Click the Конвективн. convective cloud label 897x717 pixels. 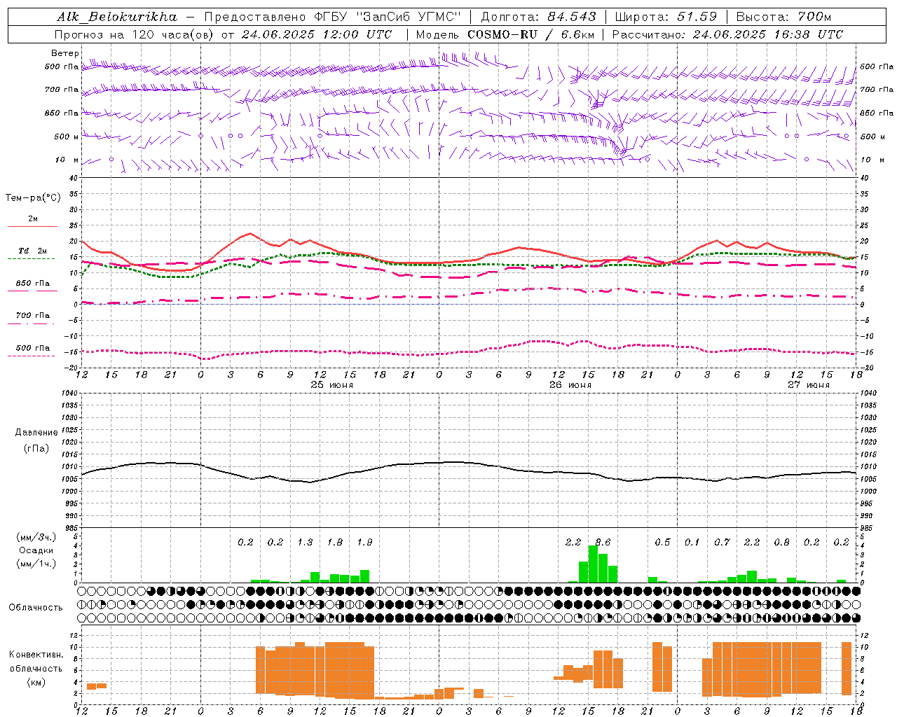pyautogui.click(x=36, y=655)
